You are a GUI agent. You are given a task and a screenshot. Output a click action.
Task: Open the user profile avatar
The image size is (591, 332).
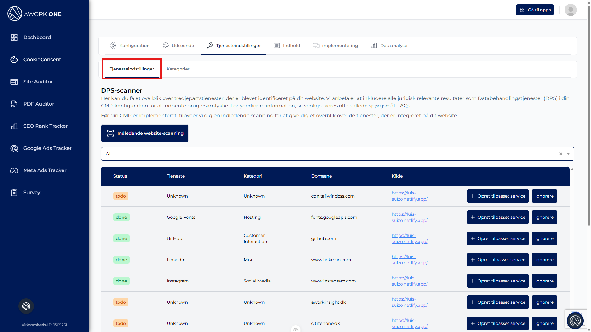coord(570,10)
